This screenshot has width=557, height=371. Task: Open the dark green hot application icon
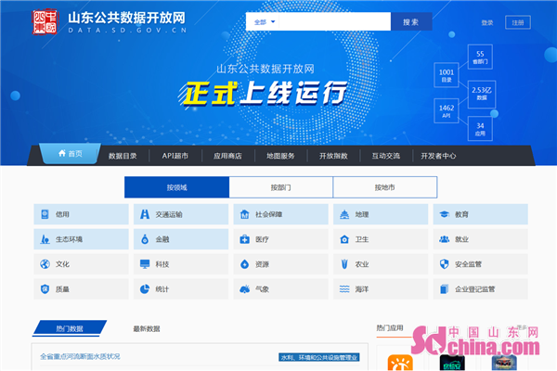(452, 363)
